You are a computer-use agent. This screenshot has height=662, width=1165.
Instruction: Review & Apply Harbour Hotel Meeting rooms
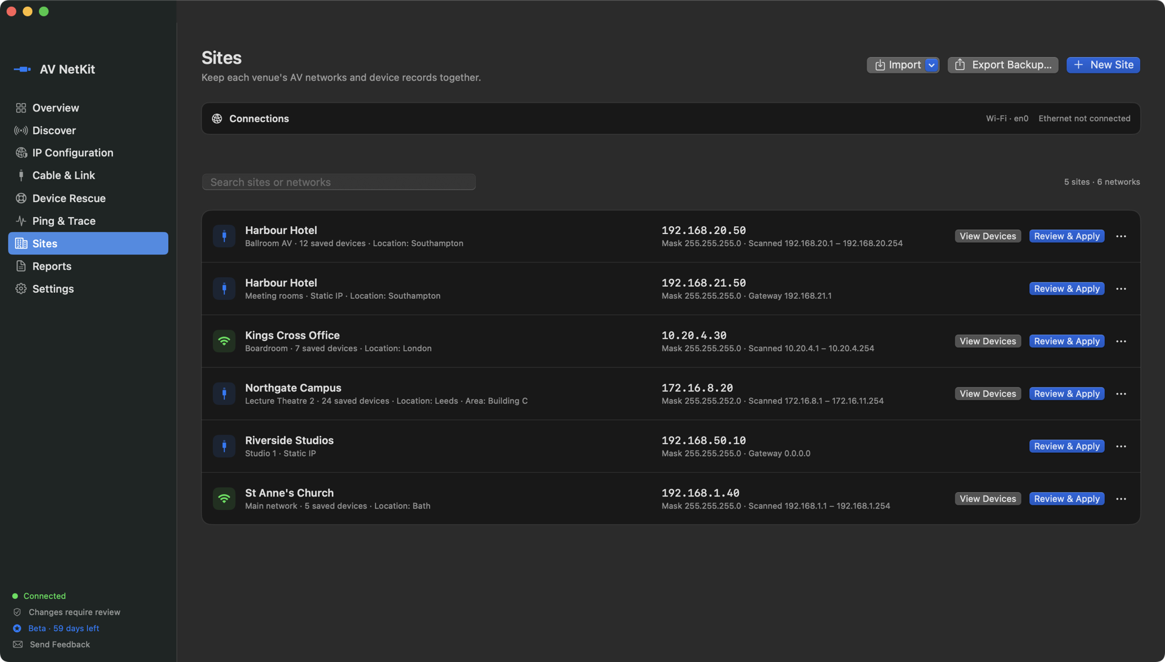(x=1067, y=289)
